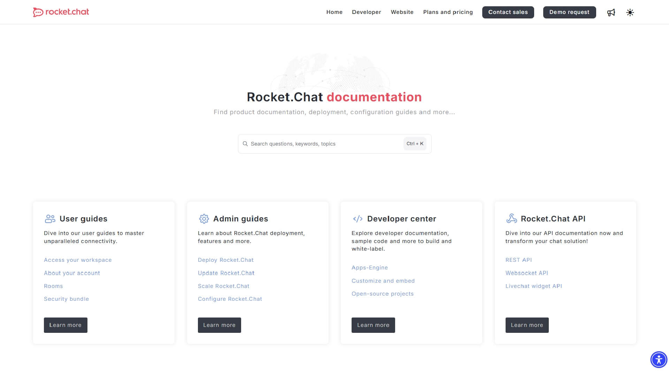Open Update Rocket.Chat link
Screen dimensions: 669x376
(226, 273)
